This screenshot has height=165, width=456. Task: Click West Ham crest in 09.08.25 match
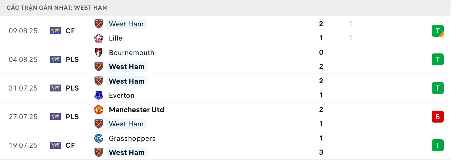click(99, 24)
